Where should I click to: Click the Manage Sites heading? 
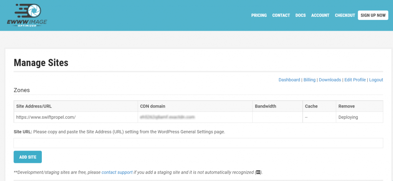(41, 63)
